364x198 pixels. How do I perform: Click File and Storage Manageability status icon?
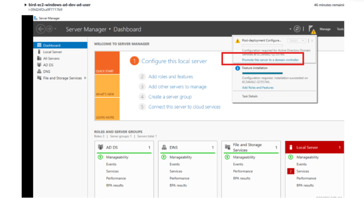[x=227, y=157]
